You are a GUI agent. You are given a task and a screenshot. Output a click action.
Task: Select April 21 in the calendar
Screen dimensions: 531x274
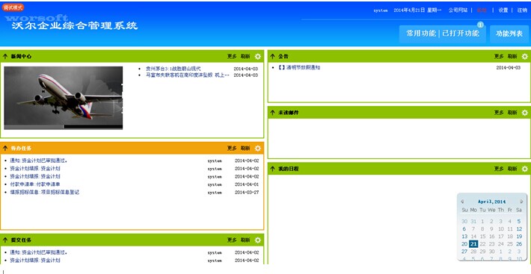473,244
